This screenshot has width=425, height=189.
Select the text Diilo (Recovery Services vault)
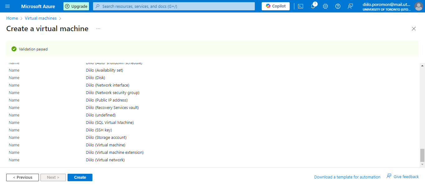112,108
